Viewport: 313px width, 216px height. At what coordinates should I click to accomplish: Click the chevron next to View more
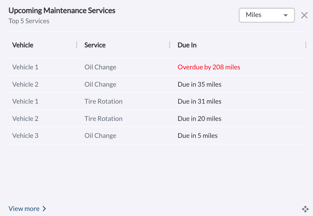(44, 209)
